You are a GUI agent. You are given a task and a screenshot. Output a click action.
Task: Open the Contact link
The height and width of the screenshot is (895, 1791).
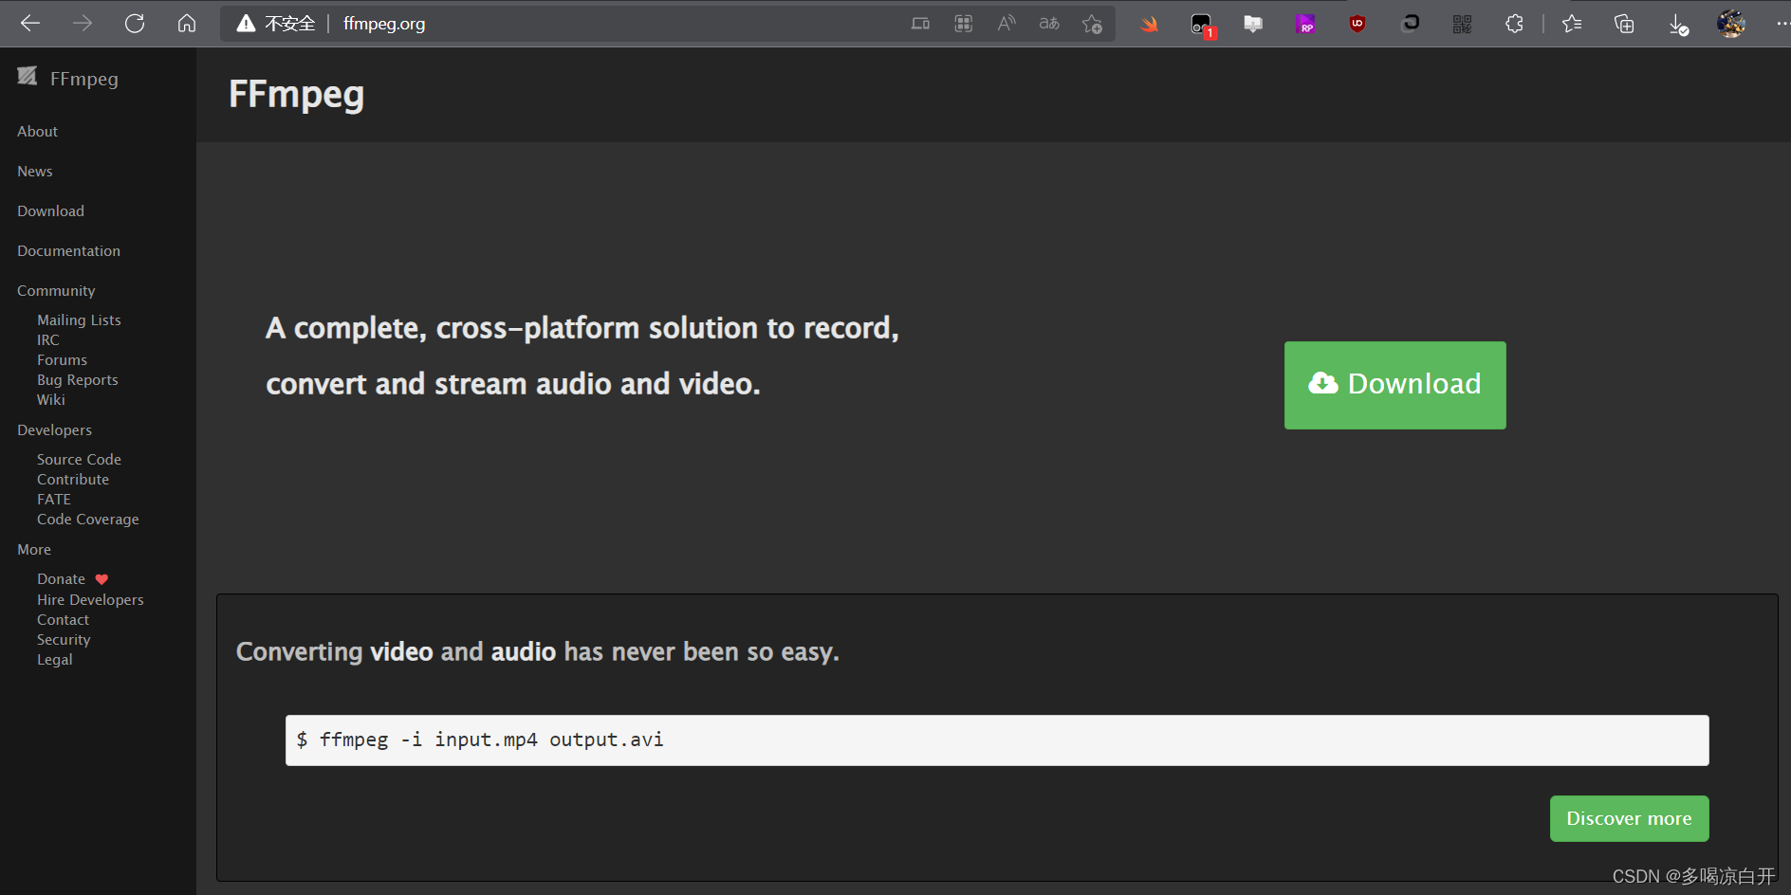tap(64, 620)
